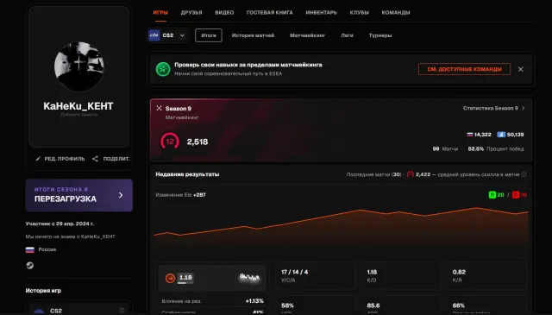Click info icon on История игр CS2 row
Screen dimensions: 552x315
coord(122,311)
